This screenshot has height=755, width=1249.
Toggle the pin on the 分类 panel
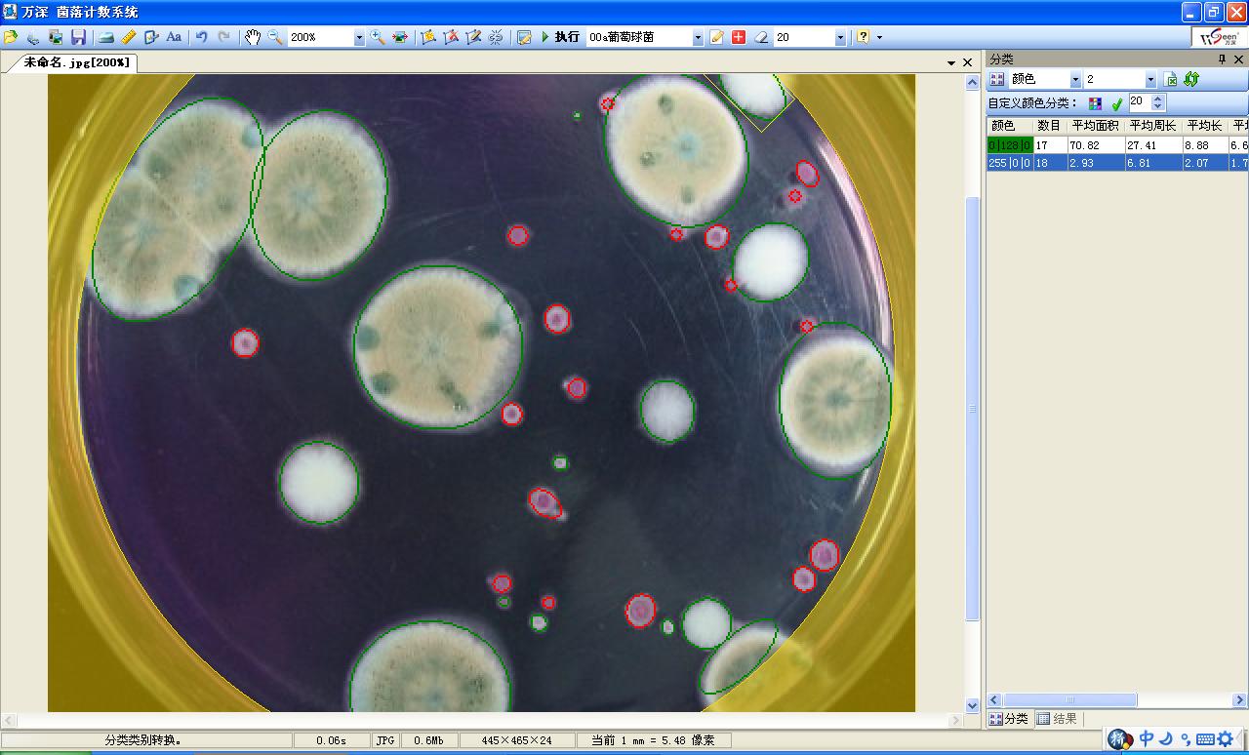tap(1222, 60)
